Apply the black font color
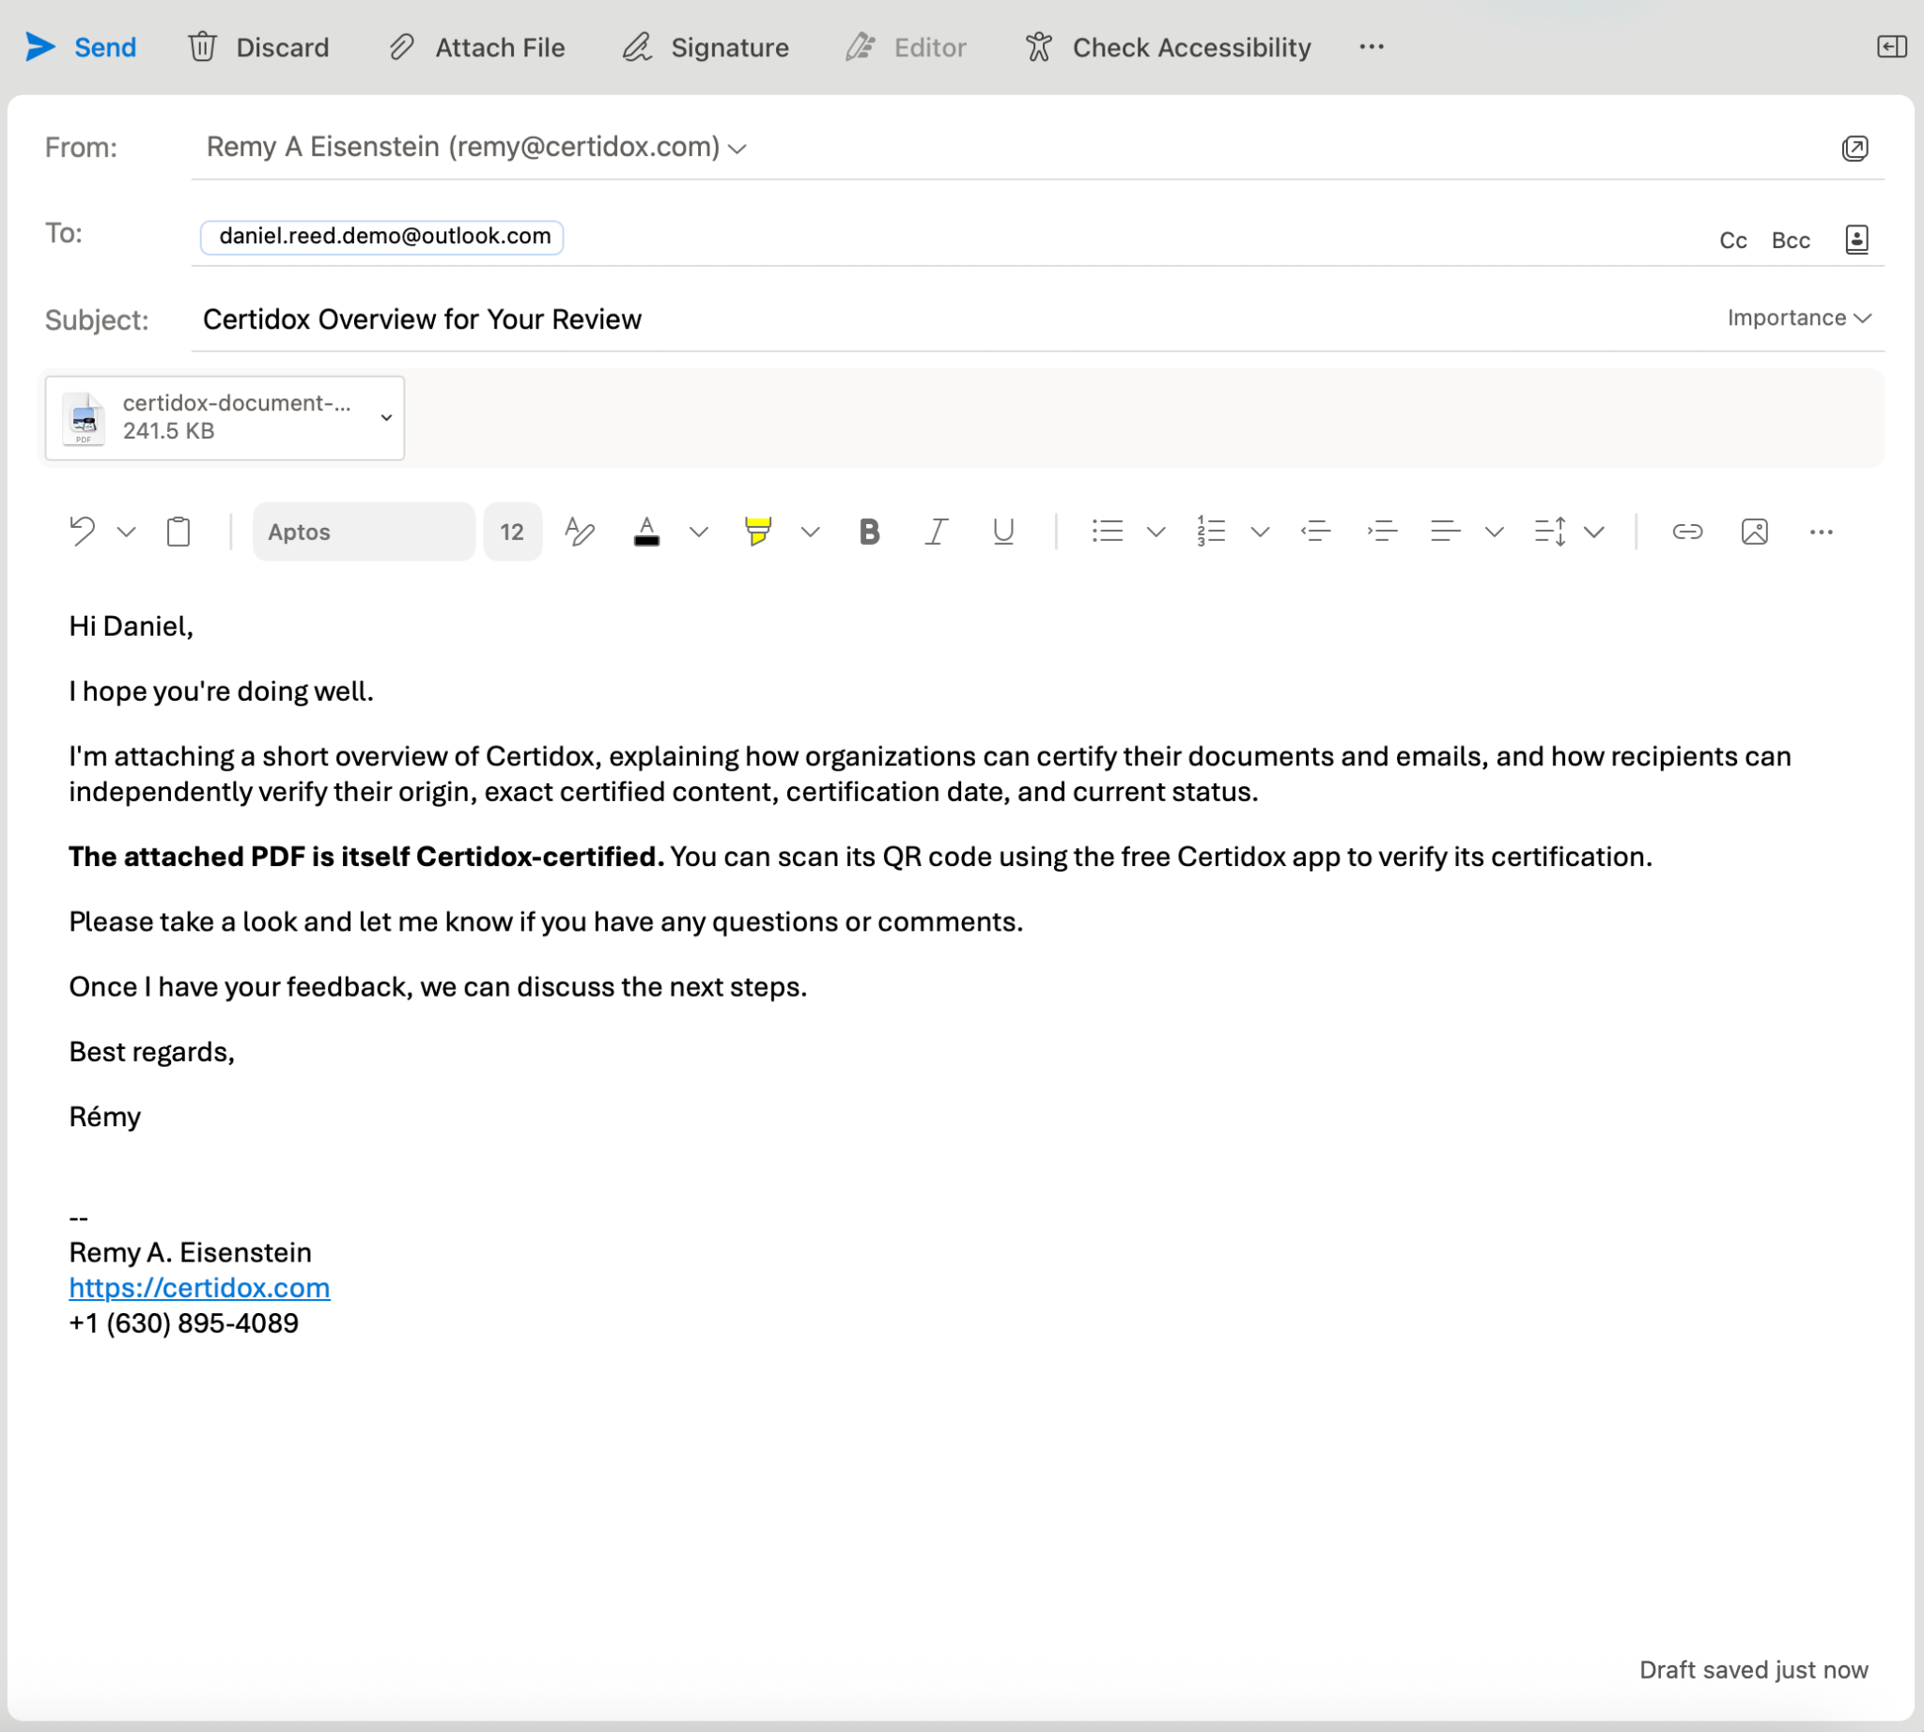The height and width of the screenshot is (1732, 1924). [x=646, y=531]
